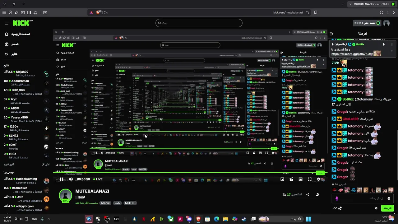Image resolution: width=398 pixels, height=224 pixels.
Task: Open the Kick hamburger menu
Action: pyautogui.click(x=7, y=23)
